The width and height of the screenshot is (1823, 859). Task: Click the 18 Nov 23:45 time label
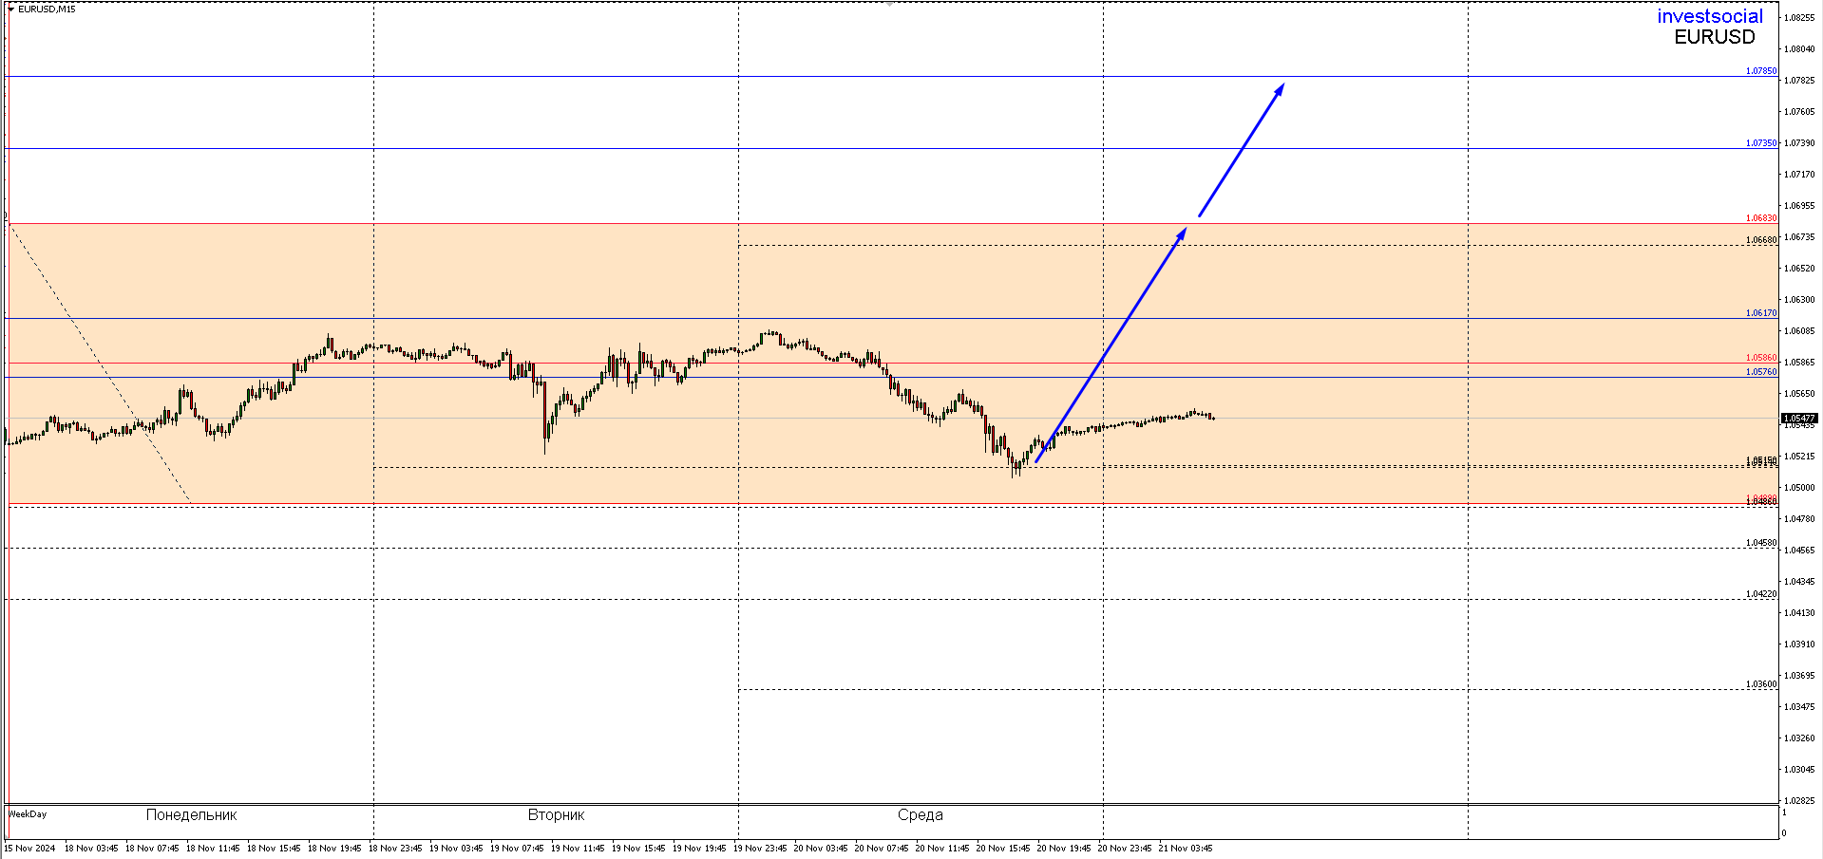click(x=395, y=849)
